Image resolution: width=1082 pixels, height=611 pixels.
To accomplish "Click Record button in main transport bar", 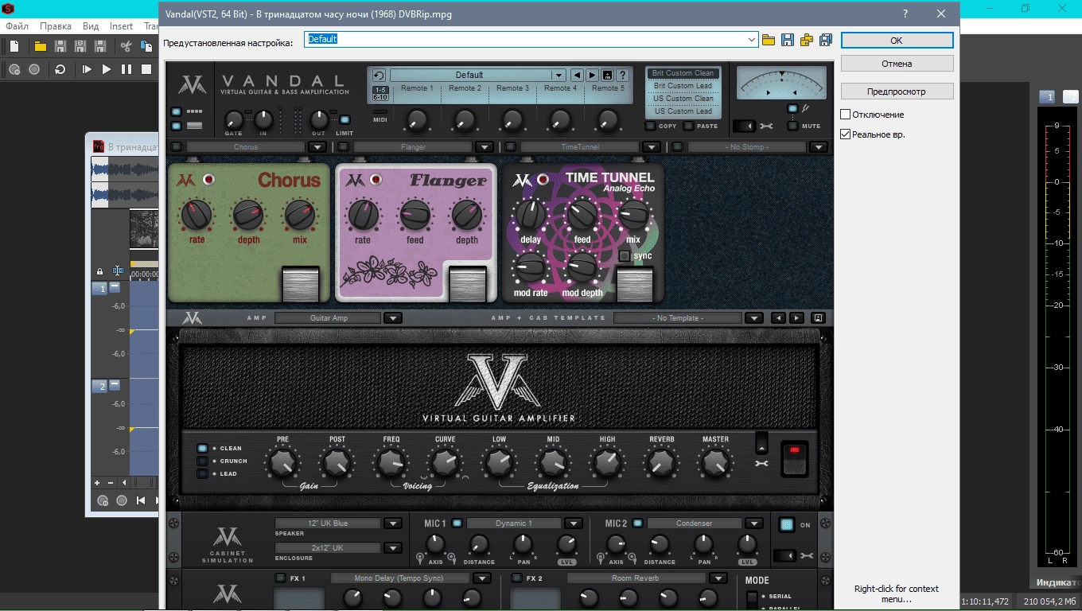I will click(34, 69).
